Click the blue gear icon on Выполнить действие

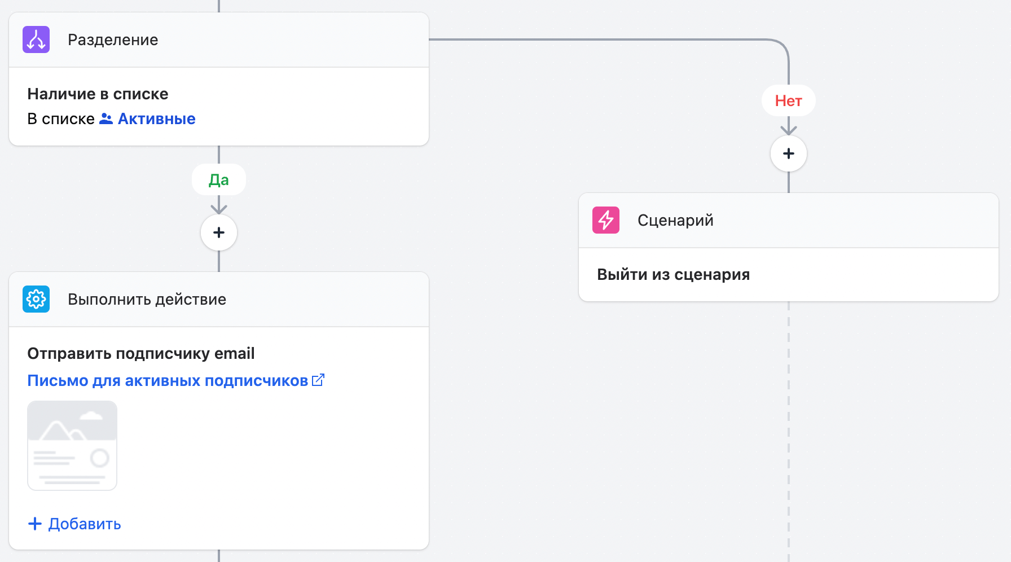pyautogui.click(x=36, y=299)
